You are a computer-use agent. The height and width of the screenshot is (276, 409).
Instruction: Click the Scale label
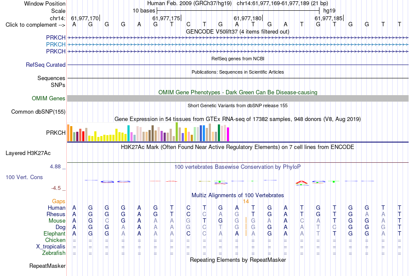tap(58, 11)
